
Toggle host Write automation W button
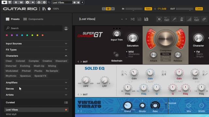point(21,2)
